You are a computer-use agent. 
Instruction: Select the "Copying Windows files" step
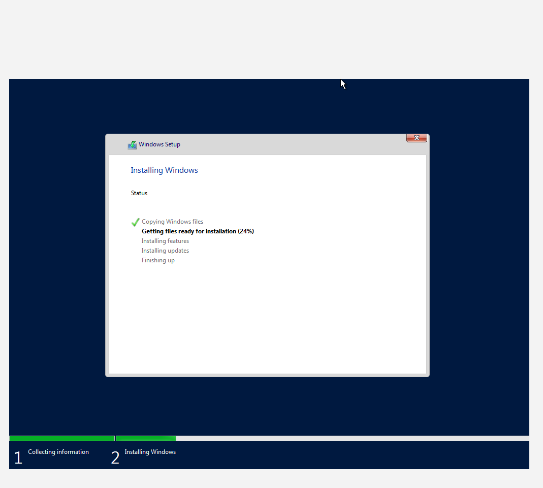tap(172, 222)
